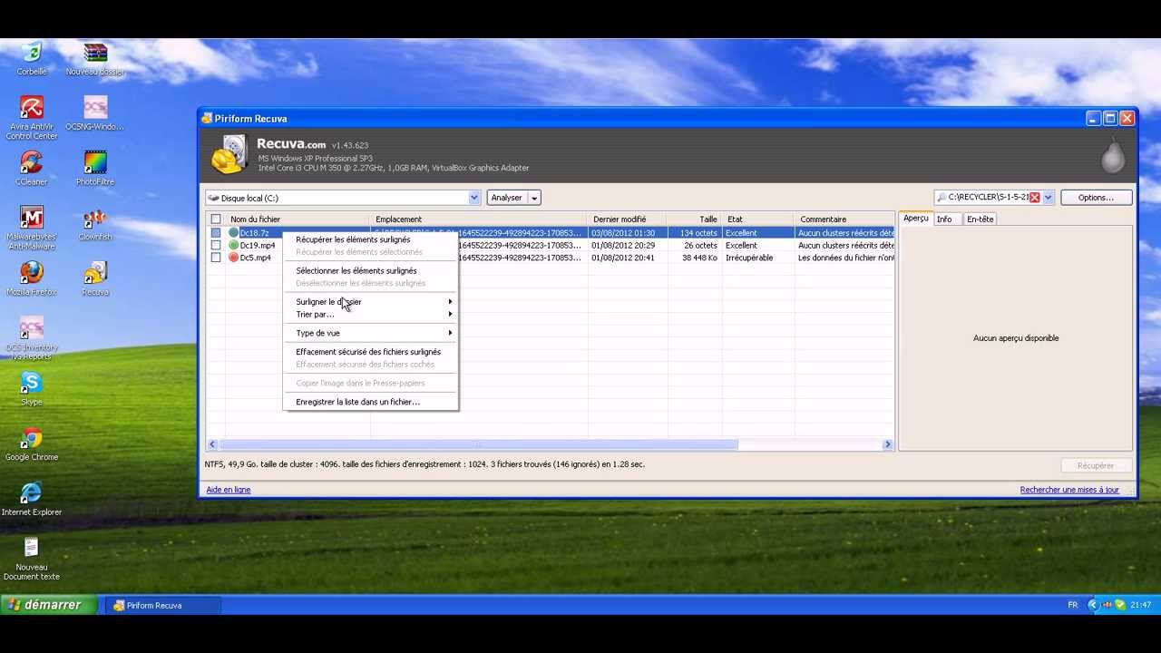This screenshot has height=653, width=1161.
Task: Launch Malwarebytes Anti-Malware desktop icon
Action: [x=32, y=229]
